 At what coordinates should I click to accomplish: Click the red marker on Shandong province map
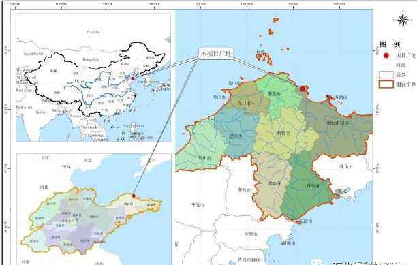click(134, 196)
